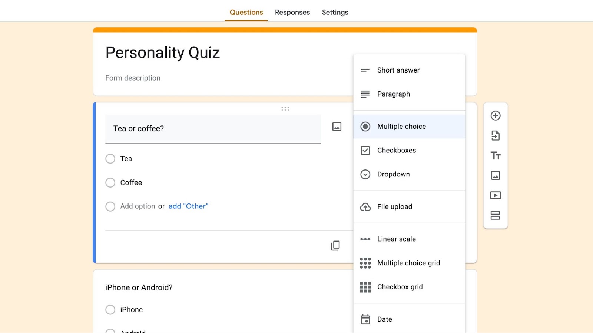
Task: Click the add "Other" link
Action: pyautogui.click(x=188, y=206)
